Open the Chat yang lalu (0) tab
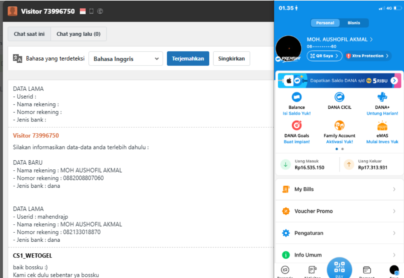Screen dimensions: 404x278 point(79,34)
